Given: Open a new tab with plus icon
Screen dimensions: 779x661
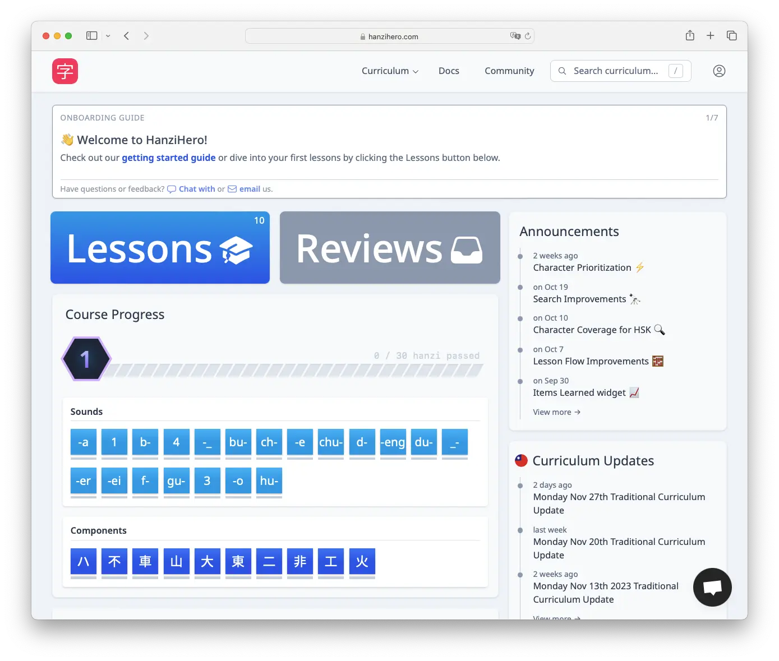Looking at the screenshot, I should click(711, 36).
